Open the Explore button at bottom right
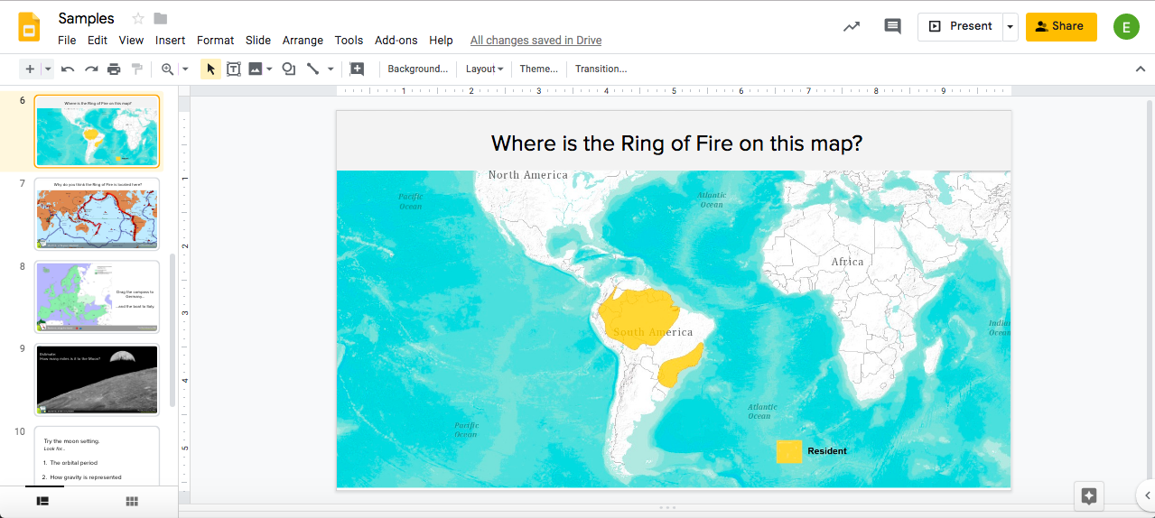Viewport: 1155px width, 518px height. 1088,495
